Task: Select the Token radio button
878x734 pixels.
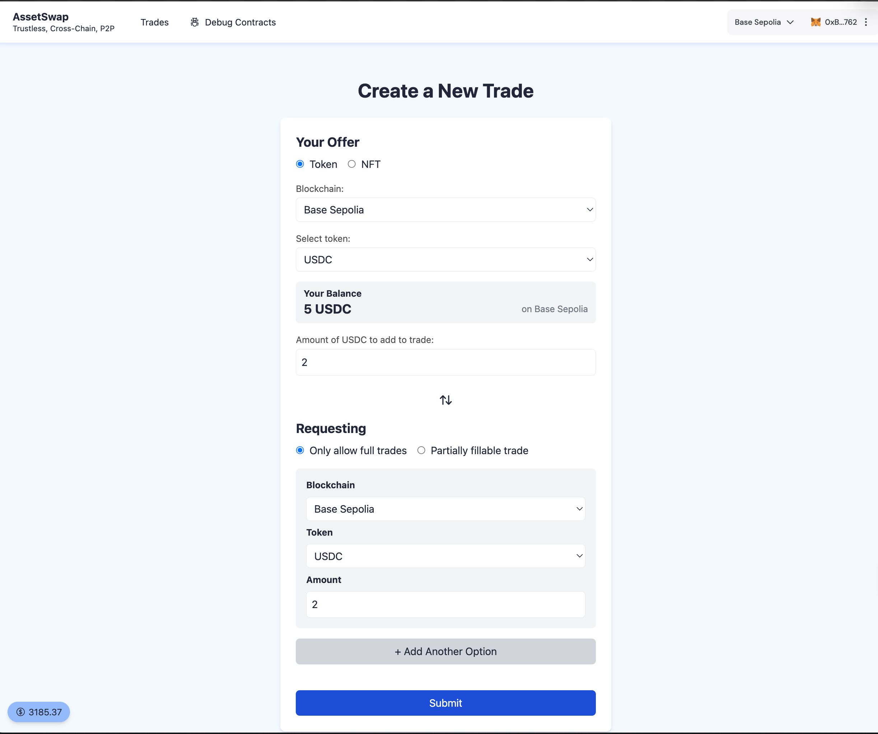Action: point(300,164)
